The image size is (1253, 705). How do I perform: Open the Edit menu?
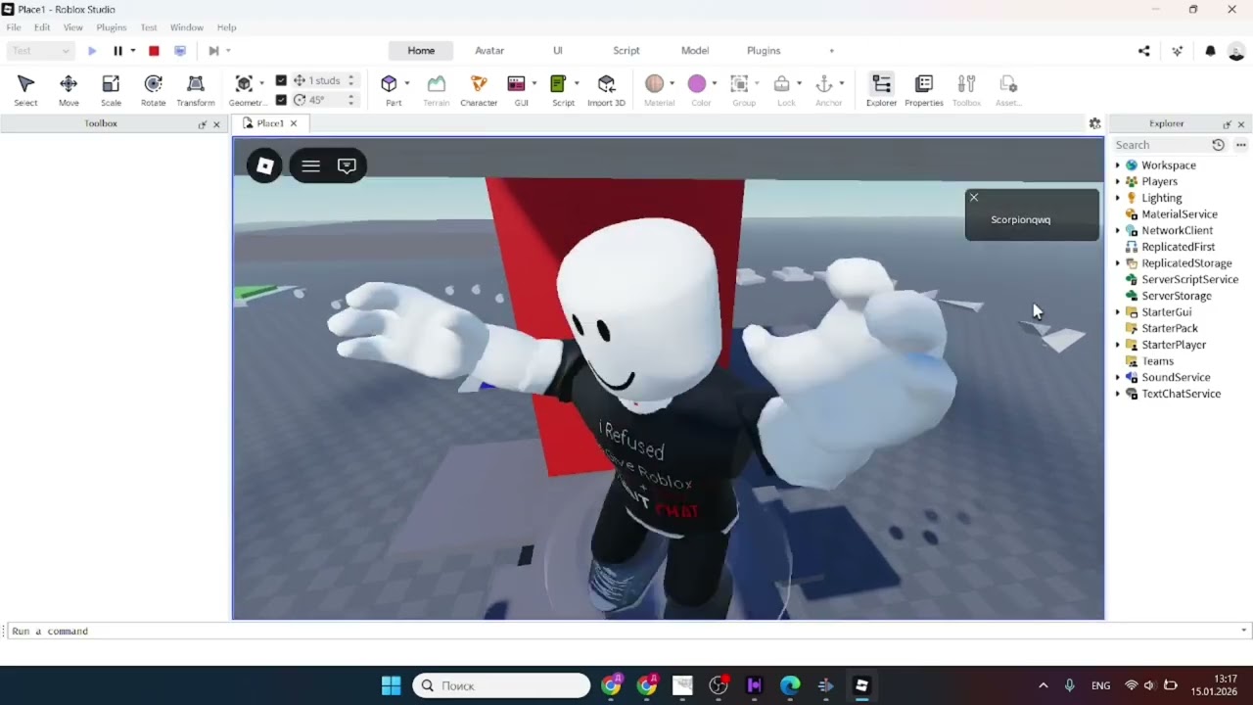coord(42,27)
